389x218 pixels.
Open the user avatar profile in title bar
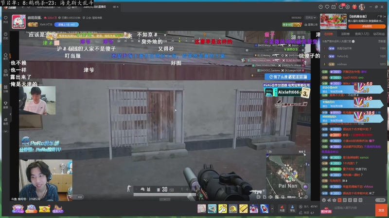click(x=362, y=7)
